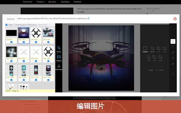Choose the 4:3 crop preset
This screenshot has width=181, height=113.
[x=164, y=49]
